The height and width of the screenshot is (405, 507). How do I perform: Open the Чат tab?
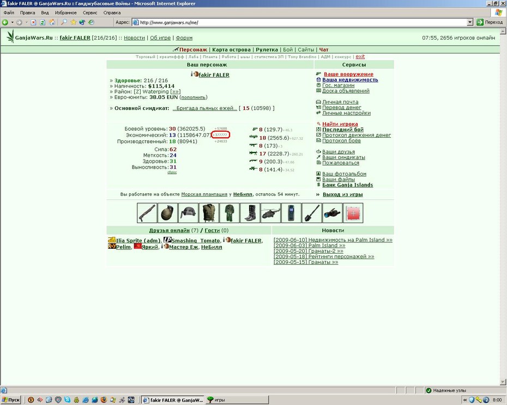tap(324, 50)
